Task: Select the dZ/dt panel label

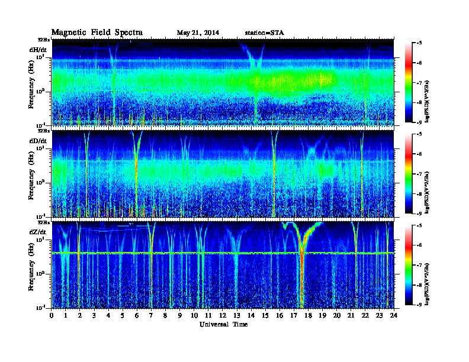Action: (x=38, y=232)
